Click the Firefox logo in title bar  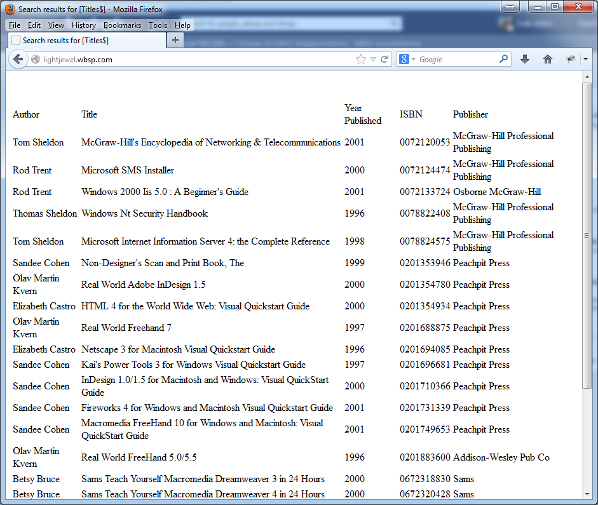10,9
